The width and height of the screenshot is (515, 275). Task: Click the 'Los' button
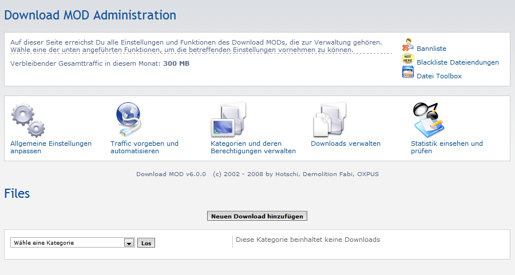click(146, 243)
